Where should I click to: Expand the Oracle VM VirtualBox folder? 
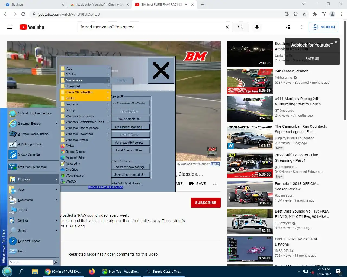click(x=85, y=92)
